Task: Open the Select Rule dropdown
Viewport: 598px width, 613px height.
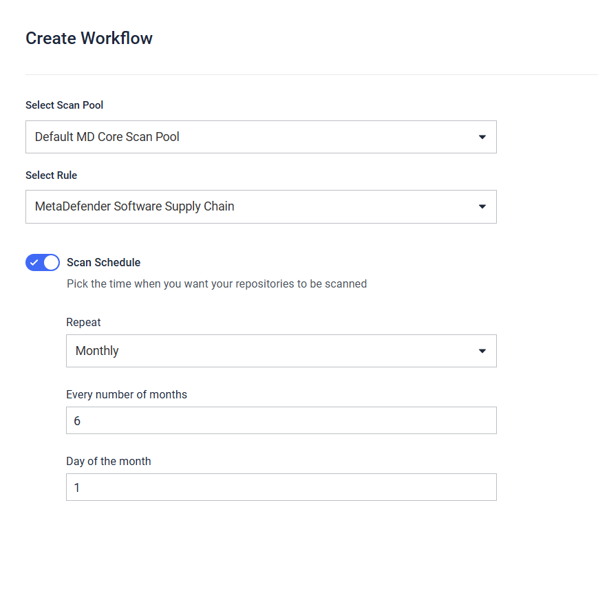Action: click(261, 207)
